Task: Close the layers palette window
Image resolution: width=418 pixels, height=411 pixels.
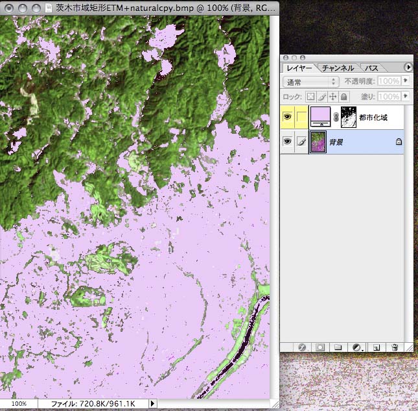Action: tap(286, 58)
